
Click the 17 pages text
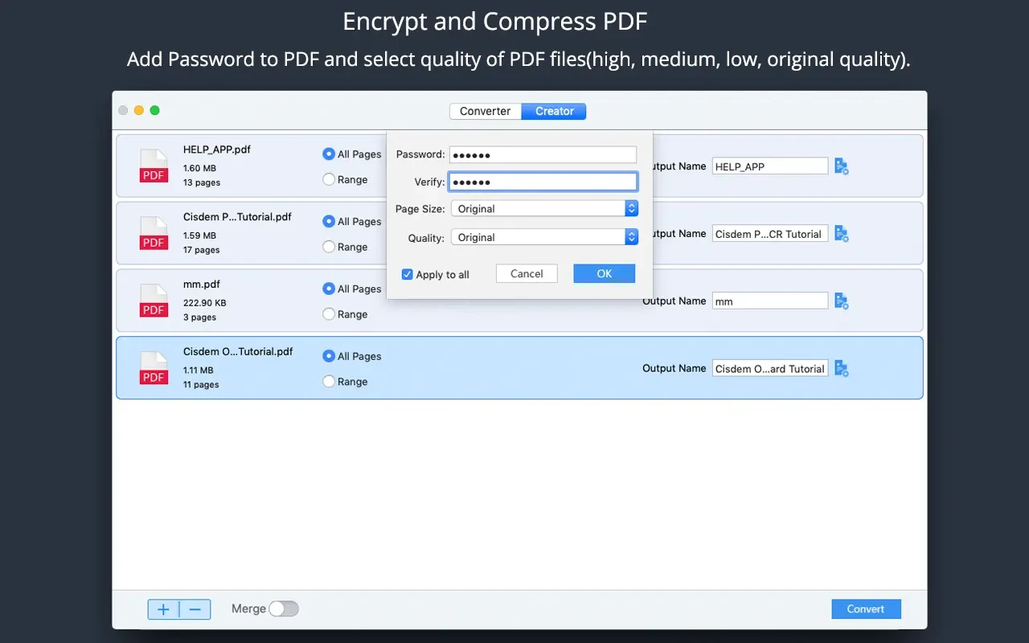click(x=202, y=250)
